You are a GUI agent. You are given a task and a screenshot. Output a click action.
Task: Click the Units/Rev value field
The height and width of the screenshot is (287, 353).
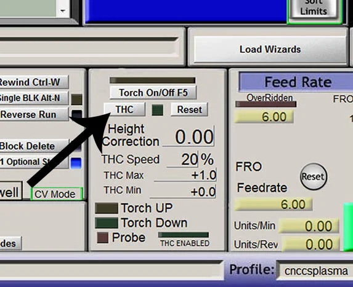(310, 245)
